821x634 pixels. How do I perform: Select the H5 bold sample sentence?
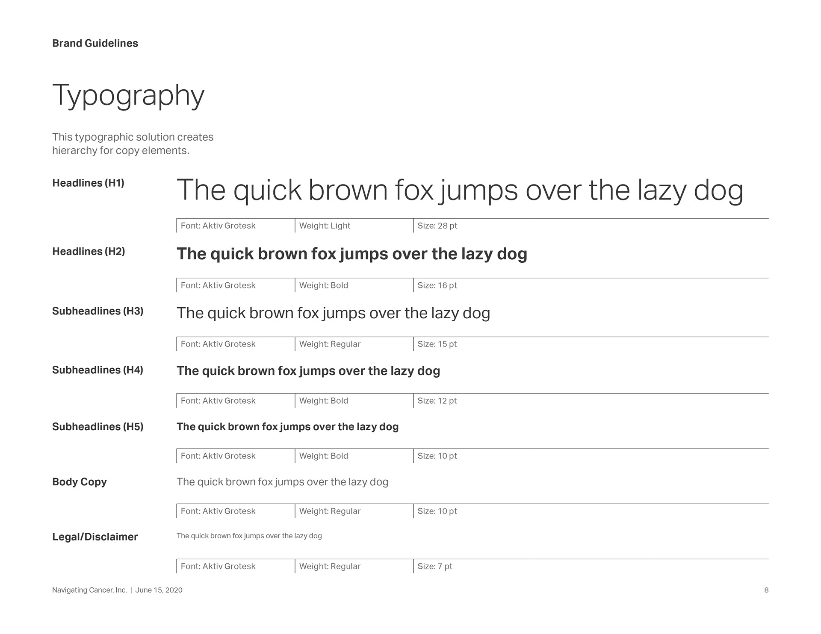[x=287, y=427]
